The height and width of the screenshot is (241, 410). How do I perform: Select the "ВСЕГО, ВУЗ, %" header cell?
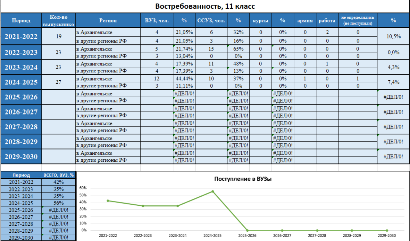(x=58, y=175)
